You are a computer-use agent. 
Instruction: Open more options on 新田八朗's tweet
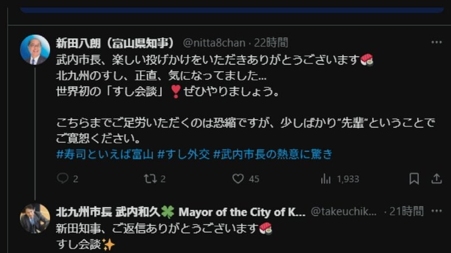click(x=437, y=42)
